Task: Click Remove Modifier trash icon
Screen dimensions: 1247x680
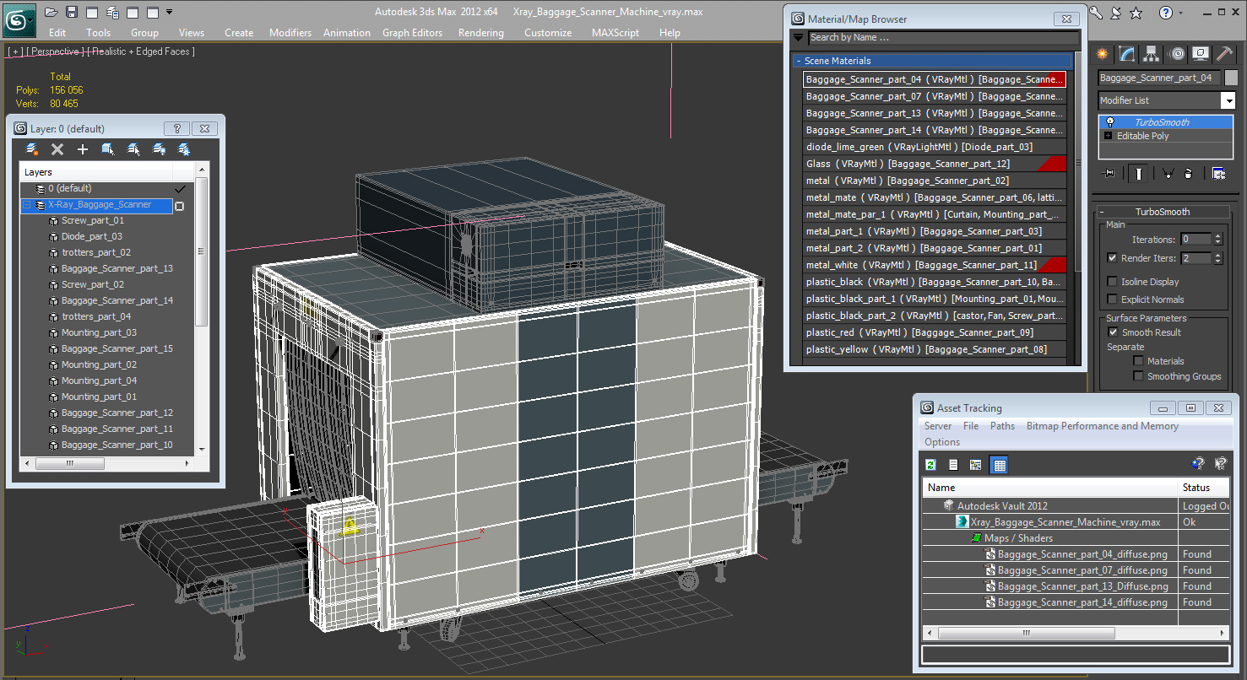Action: click(x=1188, y=173)
